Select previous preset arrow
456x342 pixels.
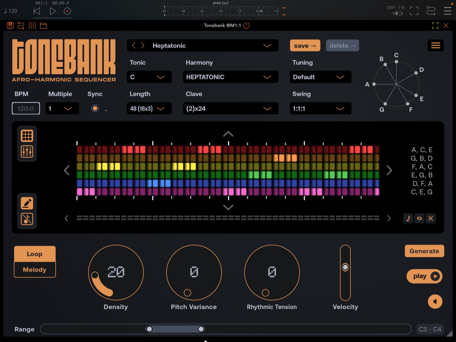tap(134, 46)
